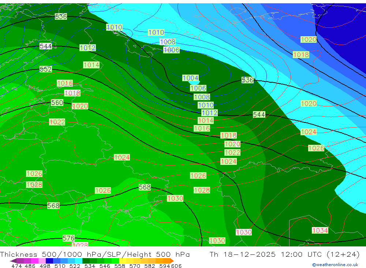The image size is (366, 268).
Task: Click the light pink legend color swatch
Action: [42, 261]
